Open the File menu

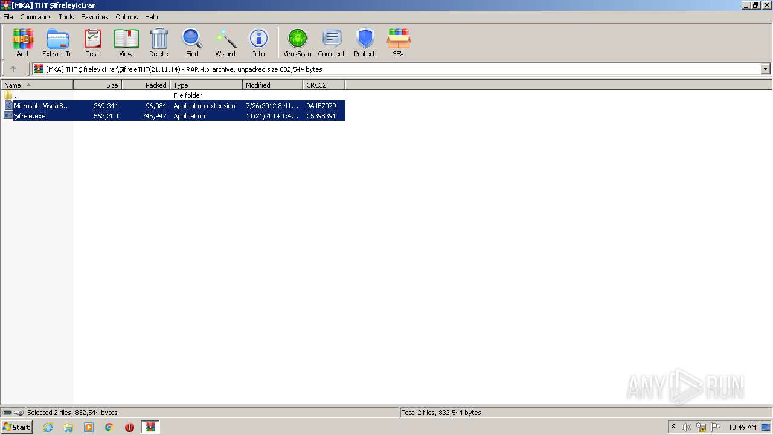coord(8,17)
